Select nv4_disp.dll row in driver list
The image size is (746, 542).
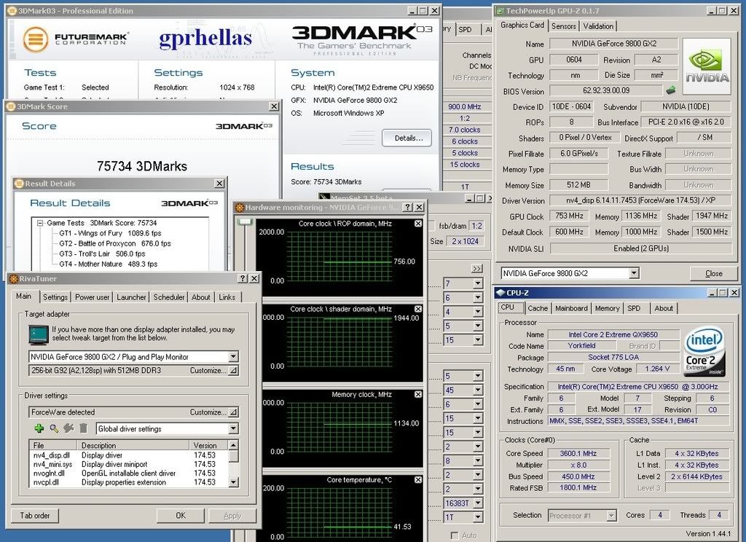point(128,455)
